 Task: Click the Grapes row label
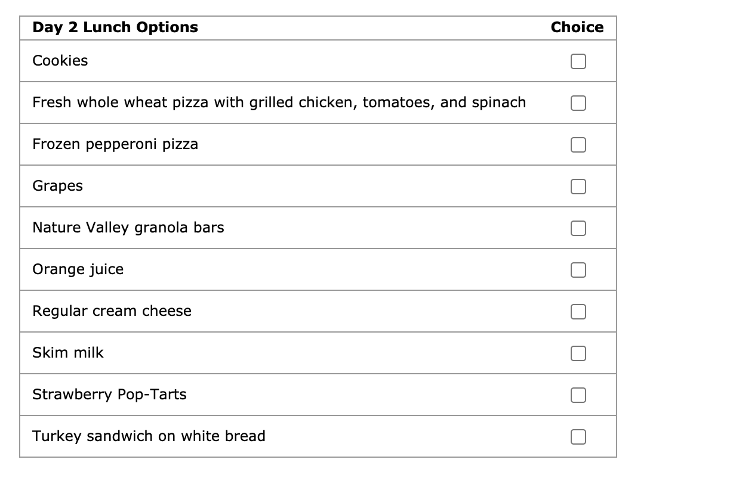pyautogui.click(x=57, y=186)
